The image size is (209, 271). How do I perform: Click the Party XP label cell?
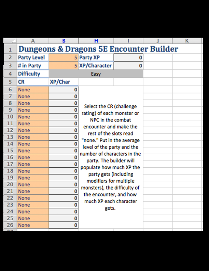[x=96, y=57]
